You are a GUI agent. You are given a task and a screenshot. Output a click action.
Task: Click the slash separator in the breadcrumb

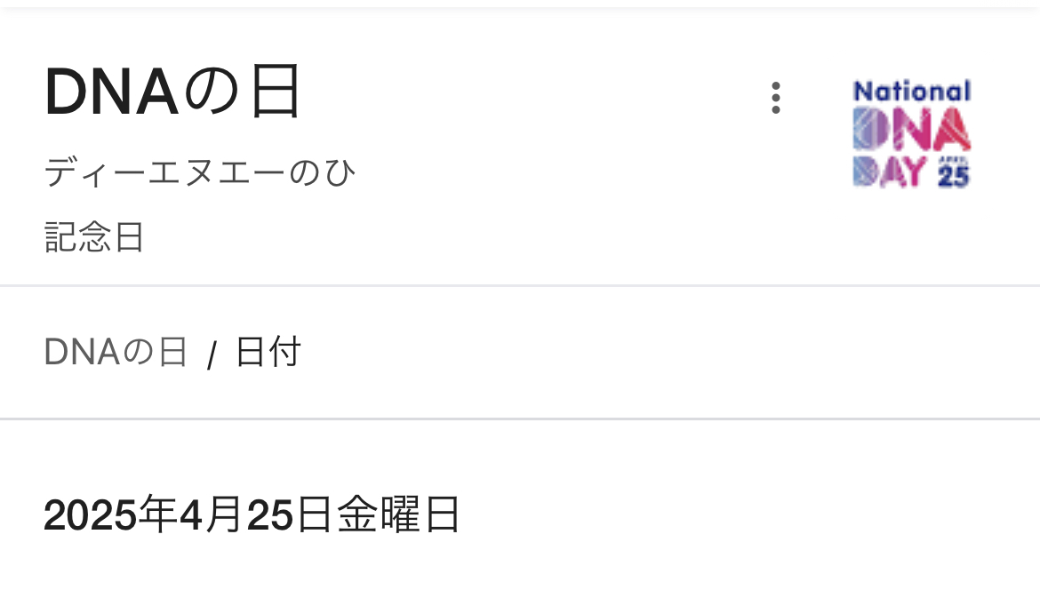click(x=212, y=356)
